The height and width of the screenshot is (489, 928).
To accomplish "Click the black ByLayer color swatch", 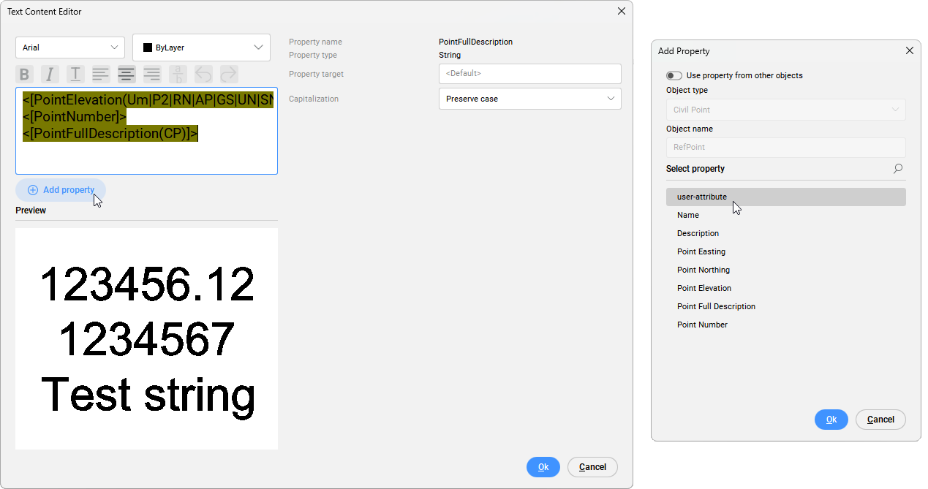I will tap(148, 48).
